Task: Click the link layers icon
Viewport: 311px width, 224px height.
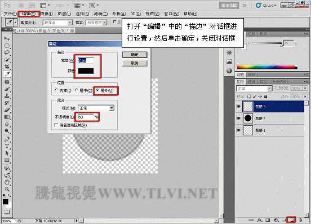Action: click(x=251, y=220)
